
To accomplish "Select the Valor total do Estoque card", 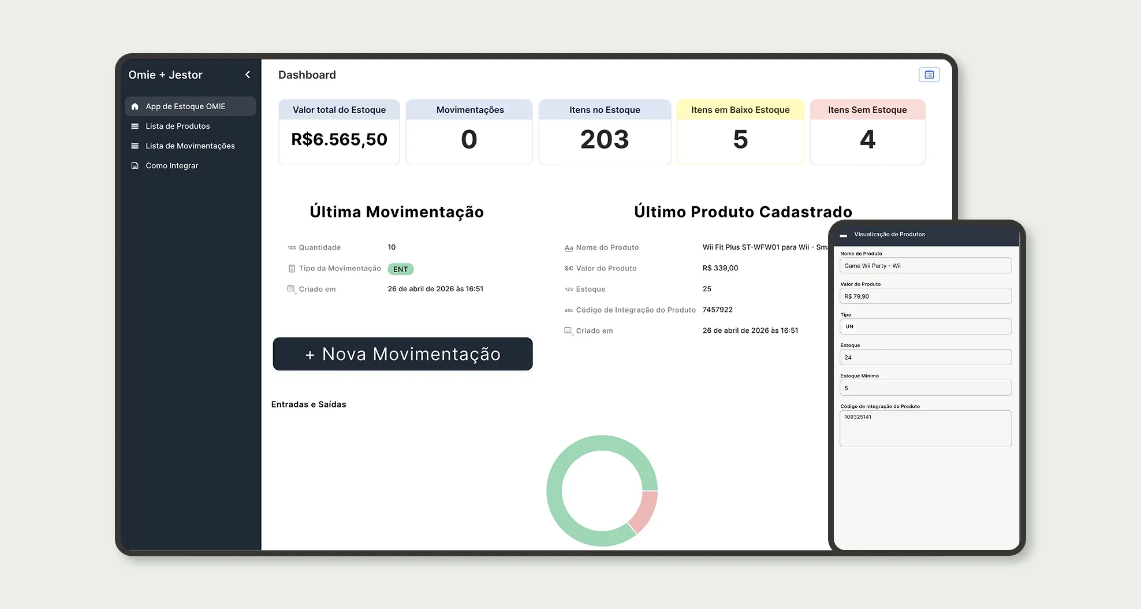I will tap(339, 132).
